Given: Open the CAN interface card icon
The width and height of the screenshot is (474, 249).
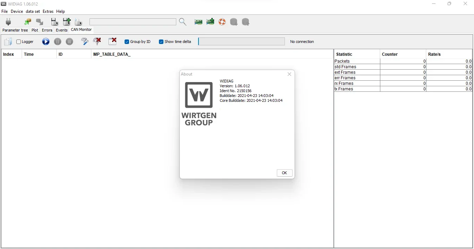Looking at the screenshot, I should (x=198, y=21).
